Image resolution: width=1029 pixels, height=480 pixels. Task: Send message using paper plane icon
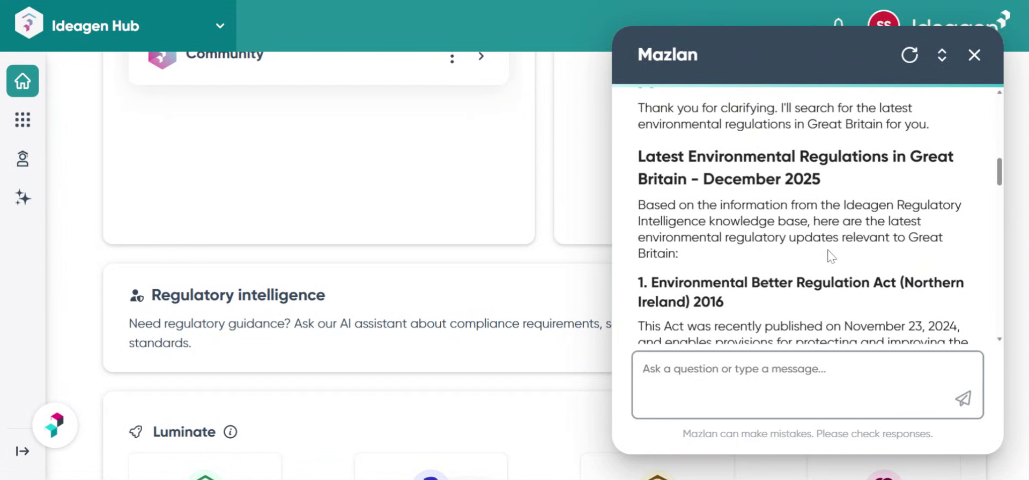point(963,398)
